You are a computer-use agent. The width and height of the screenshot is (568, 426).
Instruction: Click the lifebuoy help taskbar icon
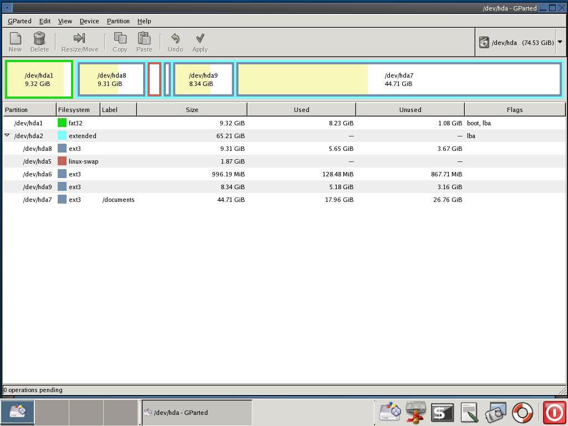(x=523, y=412)
